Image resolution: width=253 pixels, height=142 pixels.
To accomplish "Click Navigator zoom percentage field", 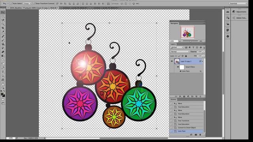I will pyautogui.click(x=174, y=41).
